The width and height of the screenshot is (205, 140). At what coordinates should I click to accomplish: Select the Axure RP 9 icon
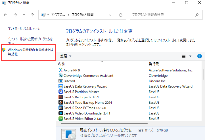[60, 70]
